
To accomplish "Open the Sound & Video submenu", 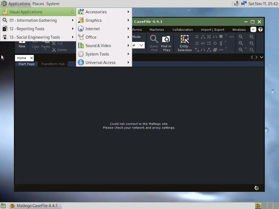I will pyautogui.click(x=104, y=45).
